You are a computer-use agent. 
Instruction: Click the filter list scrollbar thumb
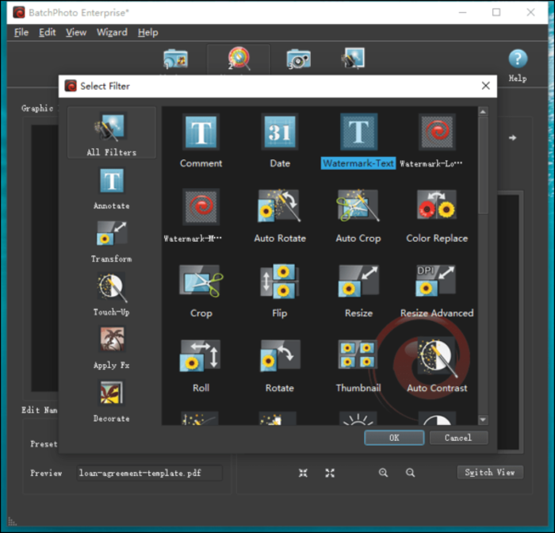coord(483,166)
